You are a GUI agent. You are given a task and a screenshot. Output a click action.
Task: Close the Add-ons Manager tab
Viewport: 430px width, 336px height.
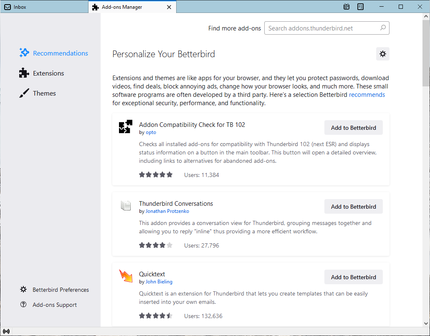[x=169, y=7]
